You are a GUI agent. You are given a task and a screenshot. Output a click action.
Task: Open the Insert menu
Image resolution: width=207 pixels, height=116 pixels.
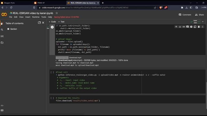(28, 17)
